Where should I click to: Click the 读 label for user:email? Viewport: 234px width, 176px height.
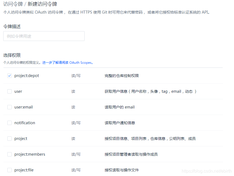click(x=73, y=107)
